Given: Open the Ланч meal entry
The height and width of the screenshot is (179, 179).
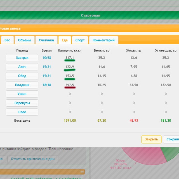Looking at the screenshot, I should tap(22, 67).
